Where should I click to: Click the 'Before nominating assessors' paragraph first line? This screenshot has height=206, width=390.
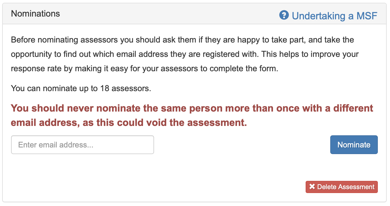coord(183,40)
